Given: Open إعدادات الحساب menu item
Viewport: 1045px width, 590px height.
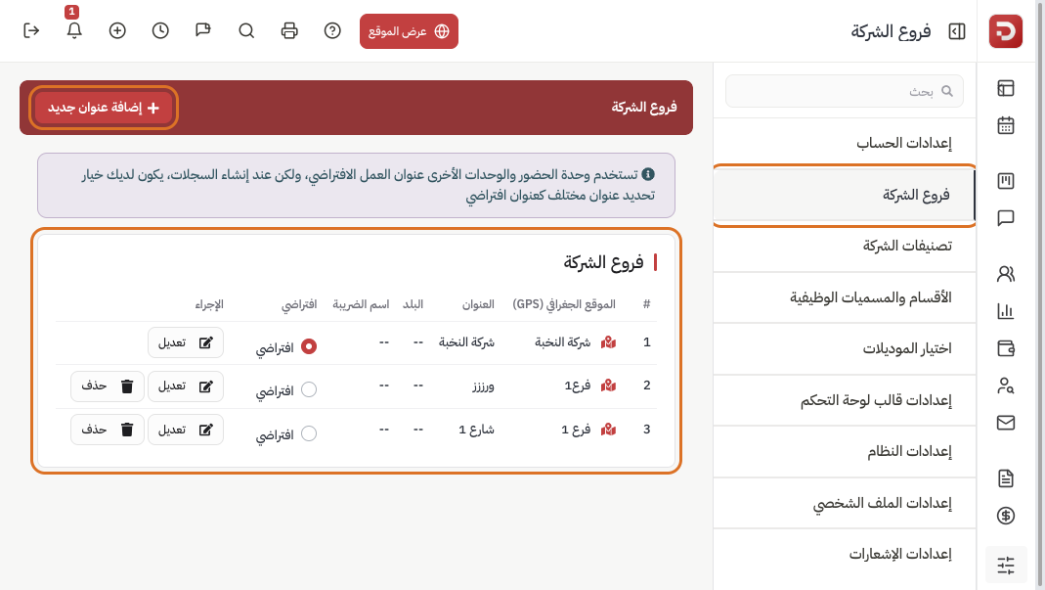Looking at the screenshot, I should pos(845,143).
